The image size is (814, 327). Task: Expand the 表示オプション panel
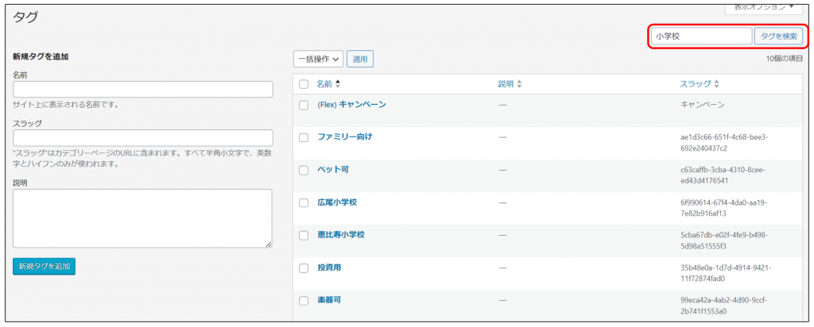763,7
